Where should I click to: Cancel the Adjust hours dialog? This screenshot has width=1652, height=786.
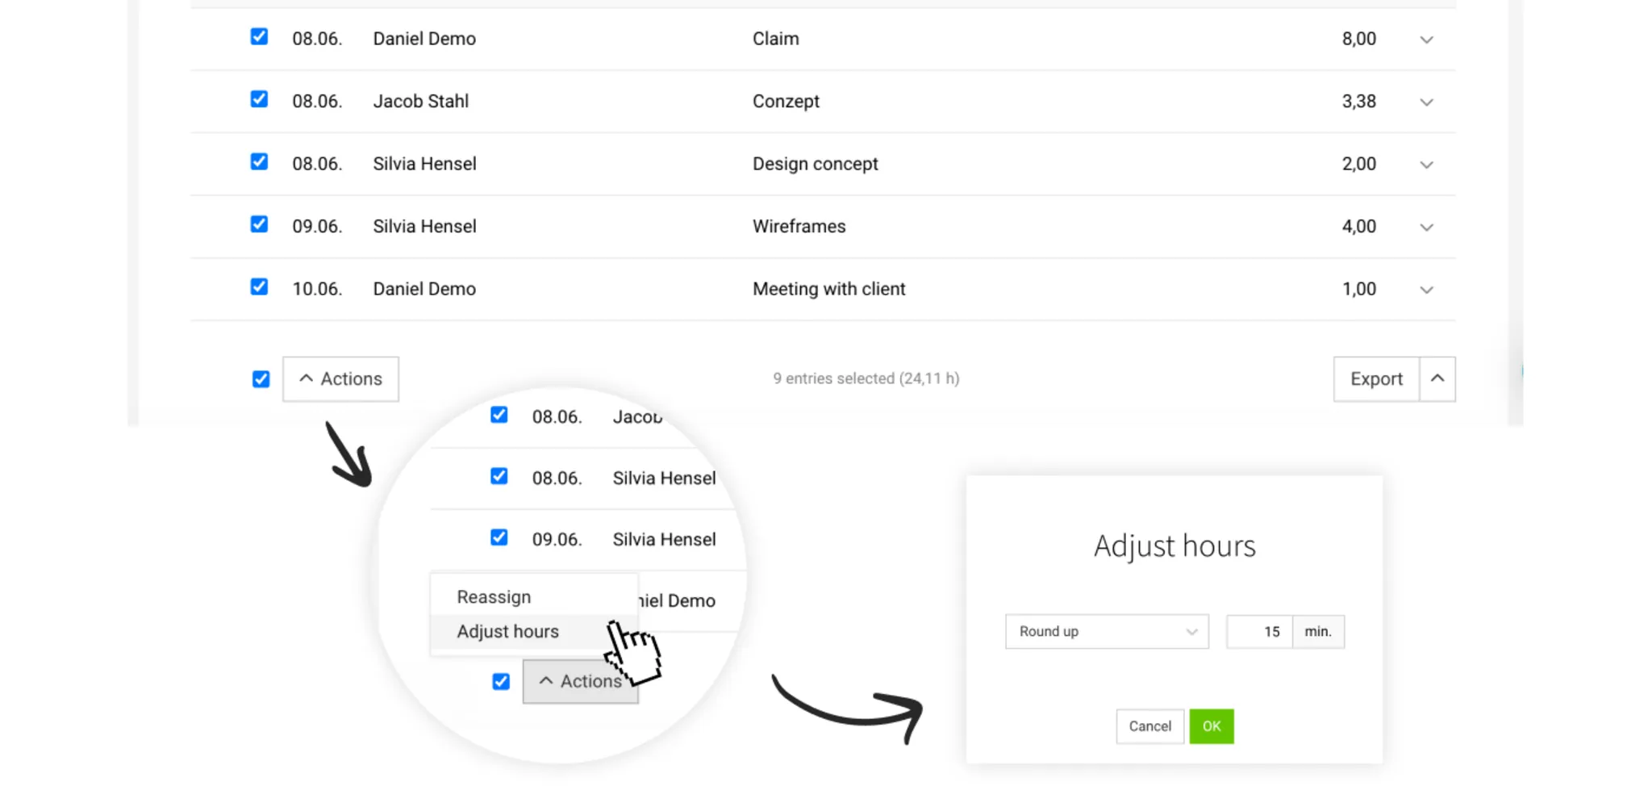click(1149, 726)
